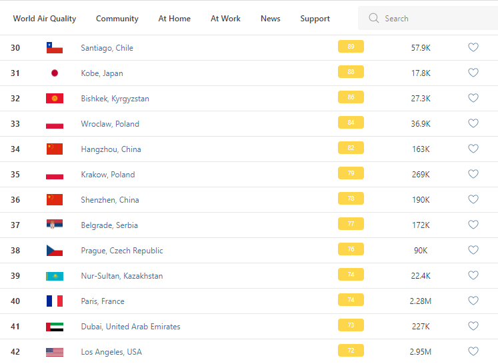Toggle favorite heart for Paris, France
This screenshot has height=364, width=498.
473,301
